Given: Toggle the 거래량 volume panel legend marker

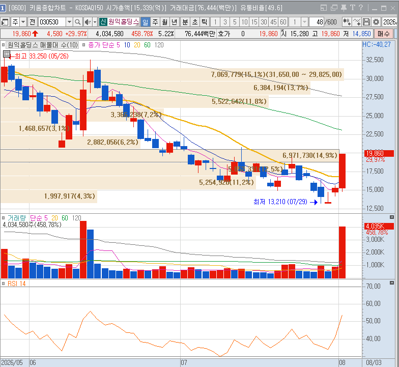Looking at the screenshot, I should (3, 218).
